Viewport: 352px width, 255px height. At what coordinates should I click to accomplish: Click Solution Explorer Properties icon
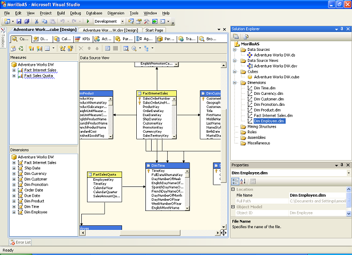(x=236, y=37)
